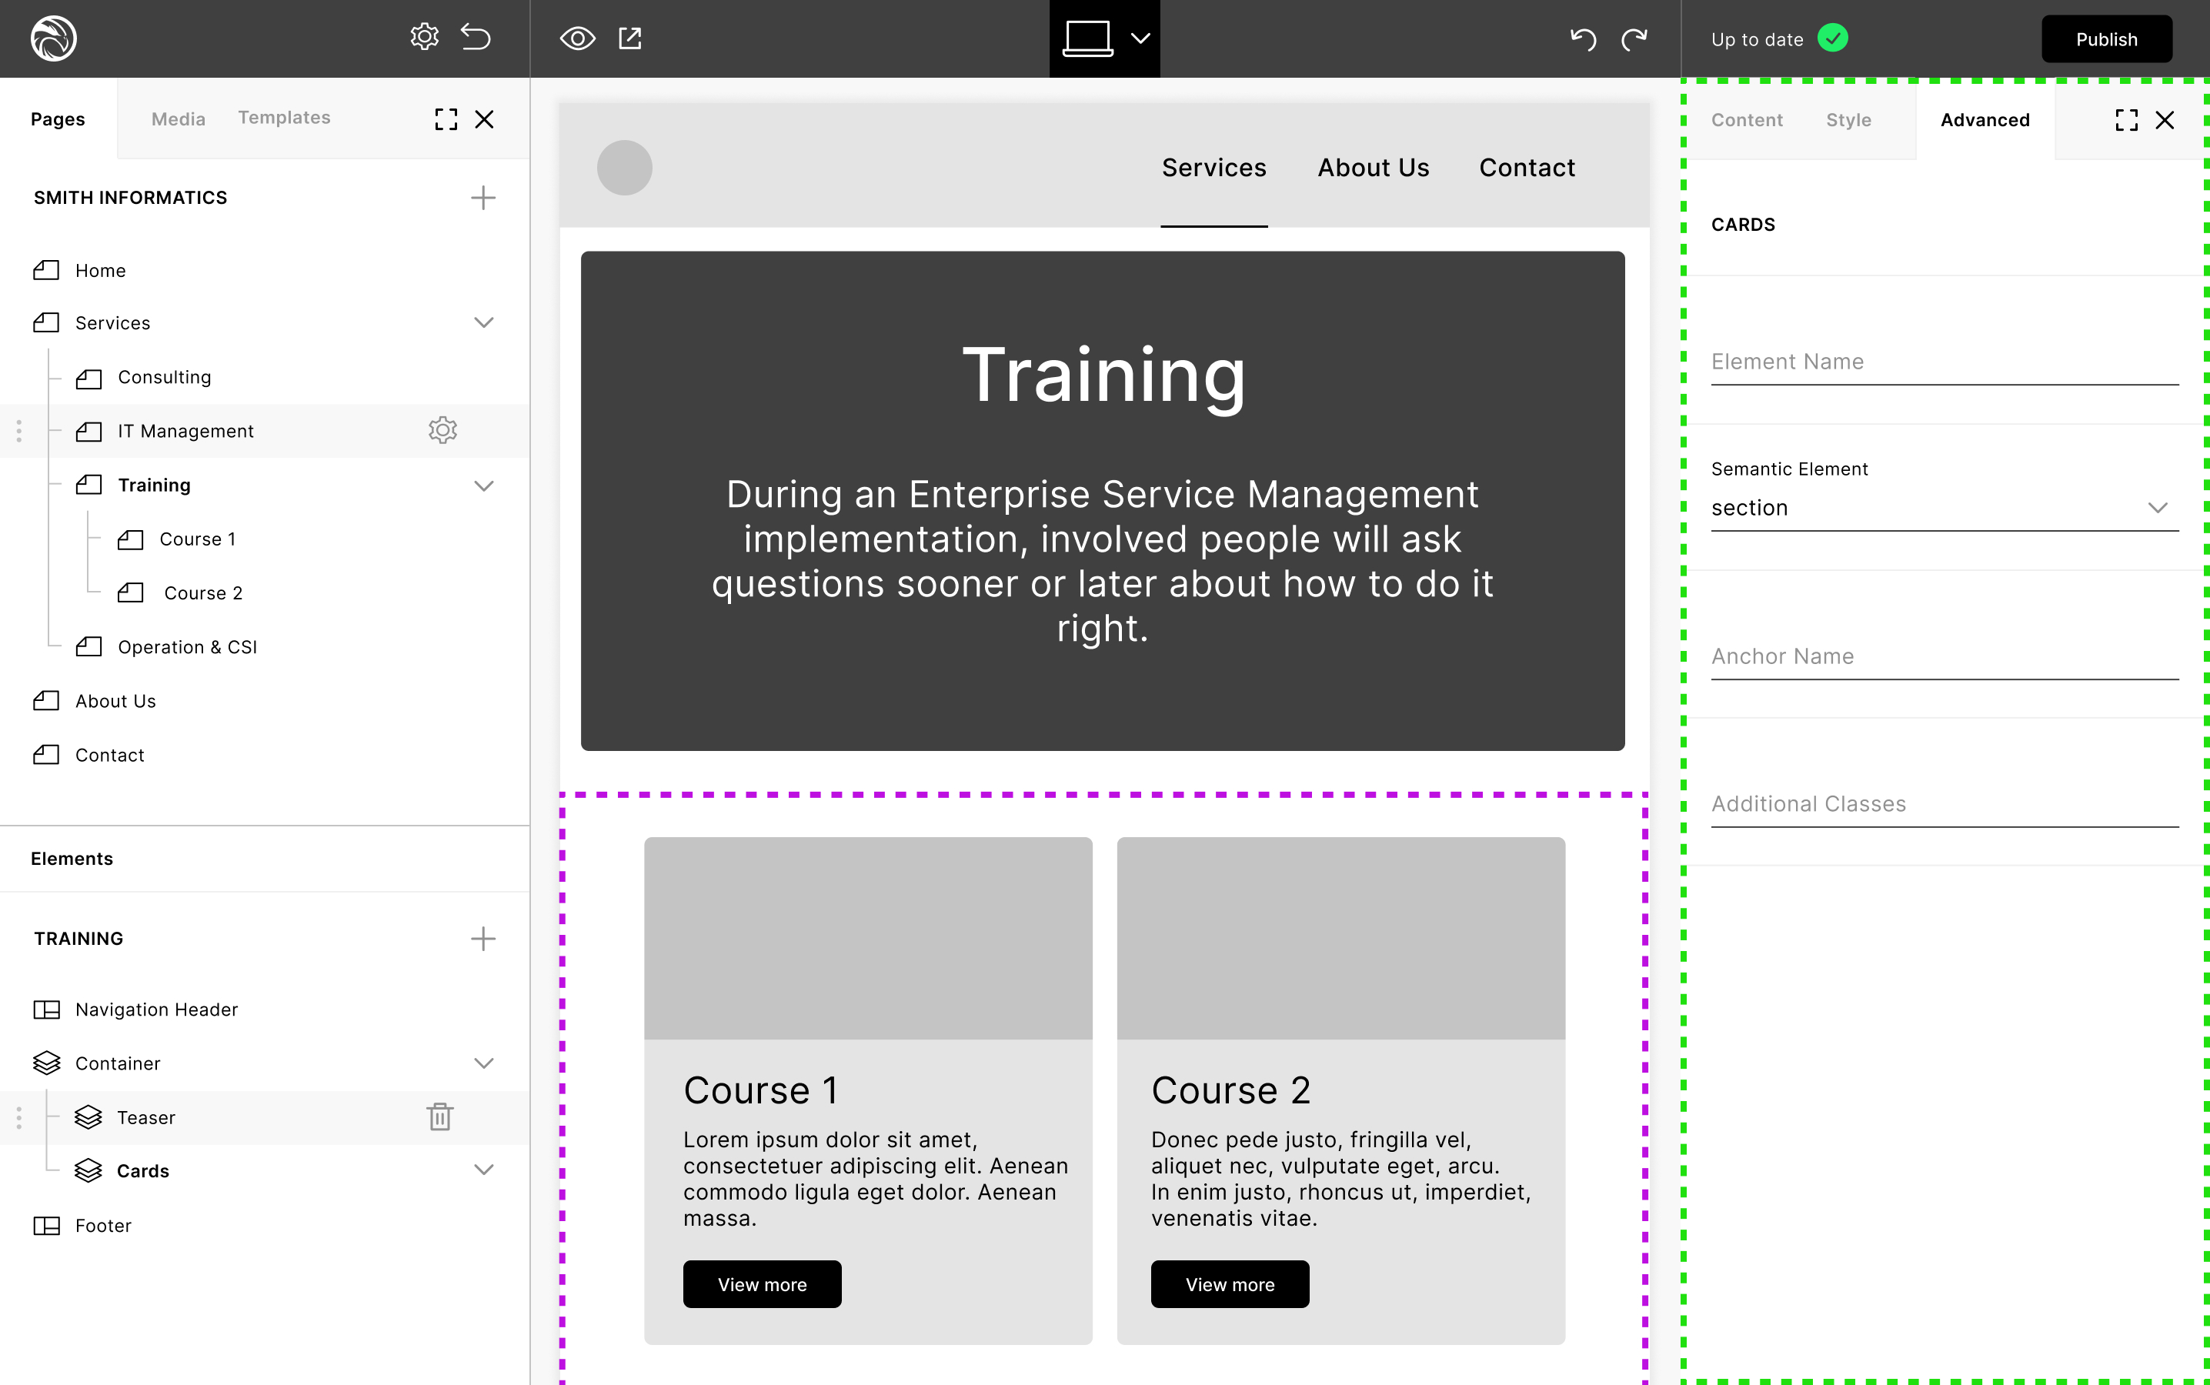2210x1385 pixels.
Task: Open site settings gear in top bar
Action: click(x=424, y=38)
